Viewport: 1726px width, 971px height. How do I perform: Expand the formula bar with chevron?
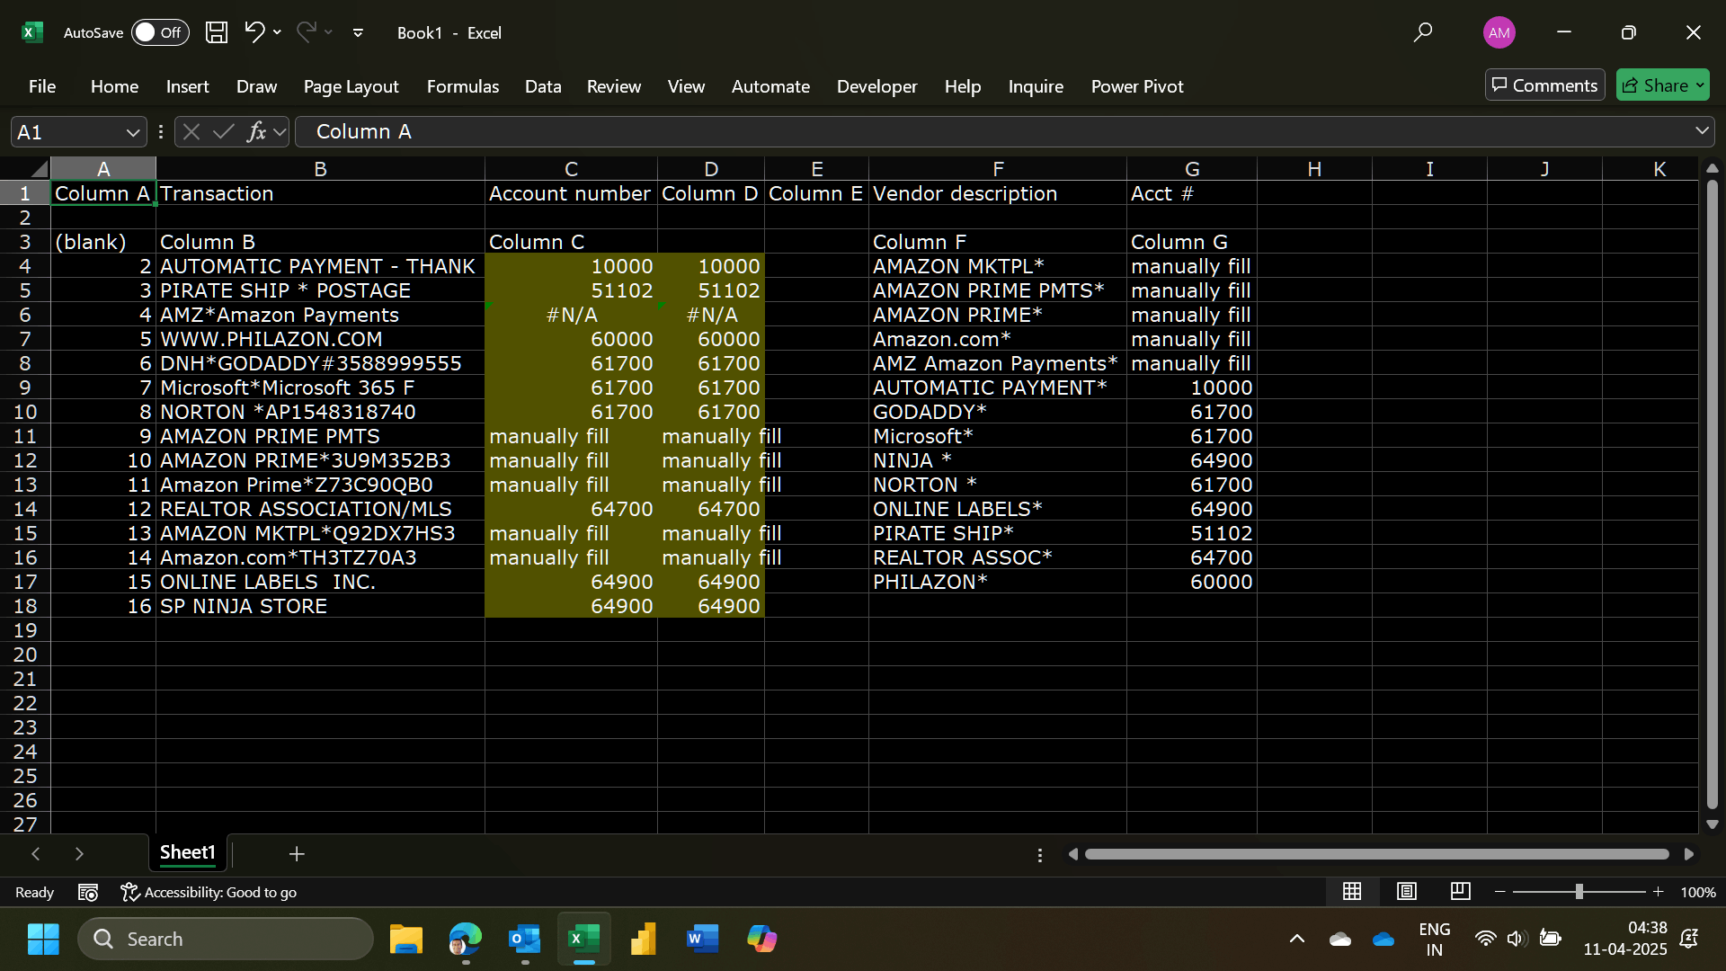click(x=1702, y=131)
